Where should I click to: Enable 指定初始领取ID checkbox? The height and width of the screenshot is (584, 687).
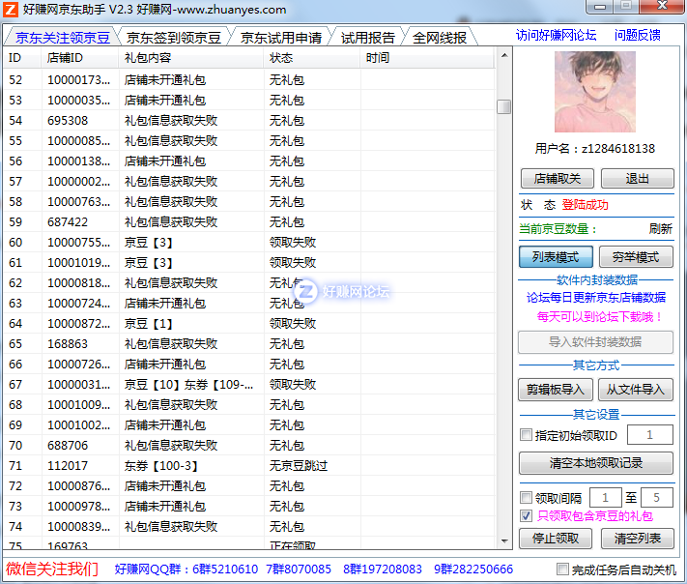(x=526, y=435)
